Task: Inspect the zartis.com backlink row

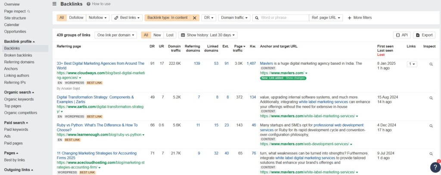Action: coord(431,98)
